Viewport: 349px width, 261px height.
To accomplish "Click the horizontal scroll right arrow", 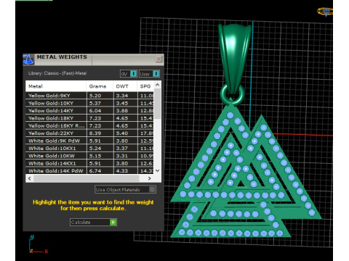I will click(x=150, y=178).
